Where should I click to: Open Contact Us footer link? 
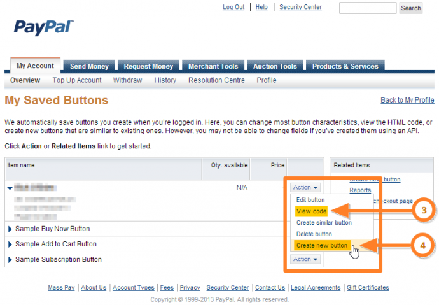tap(270, 288)
